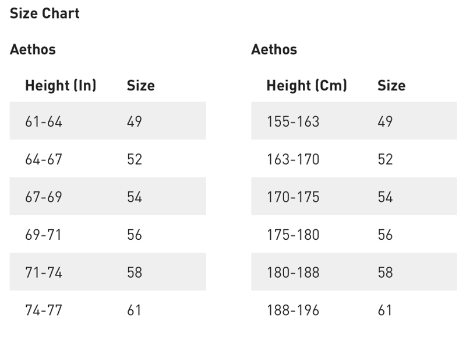Select the 69-71 inch height cell
Viewport: 466px width, 339px height.
pyautogui.click(x=43, y=235)
